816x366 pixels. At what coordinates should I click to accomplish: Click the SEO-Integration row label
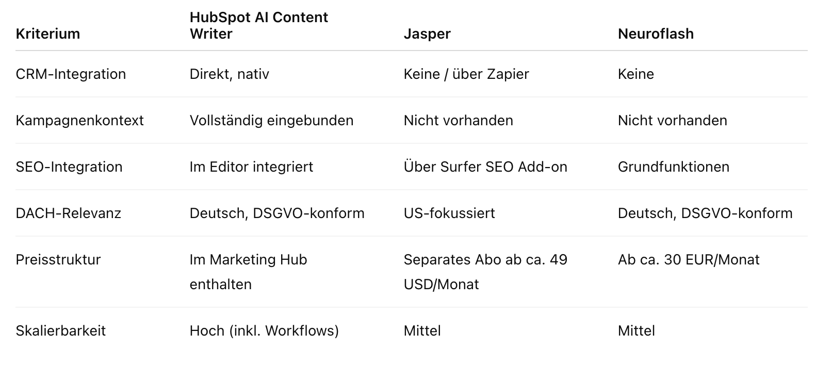click(x=69, y=167)
